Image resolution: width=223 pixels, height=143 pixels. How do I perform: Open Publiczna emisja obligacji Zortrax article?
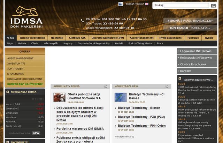[80, 140]
